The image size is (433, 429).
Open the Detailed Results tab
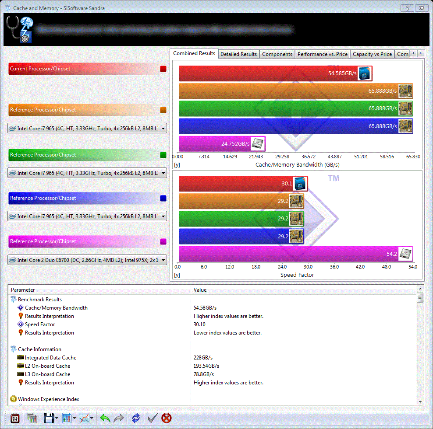click(x=238, y=54)
